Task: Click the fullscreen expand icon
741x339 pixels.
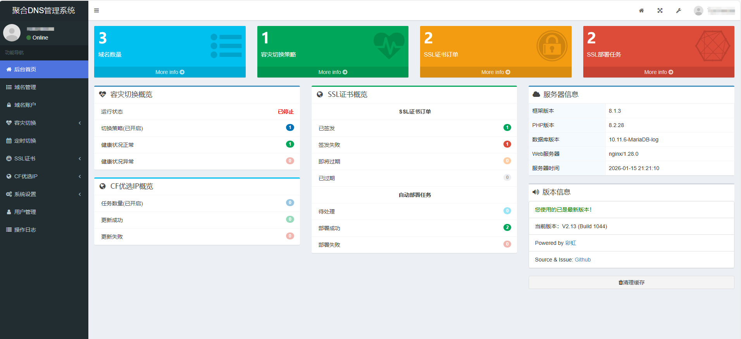Action: [x=660, y=10]
